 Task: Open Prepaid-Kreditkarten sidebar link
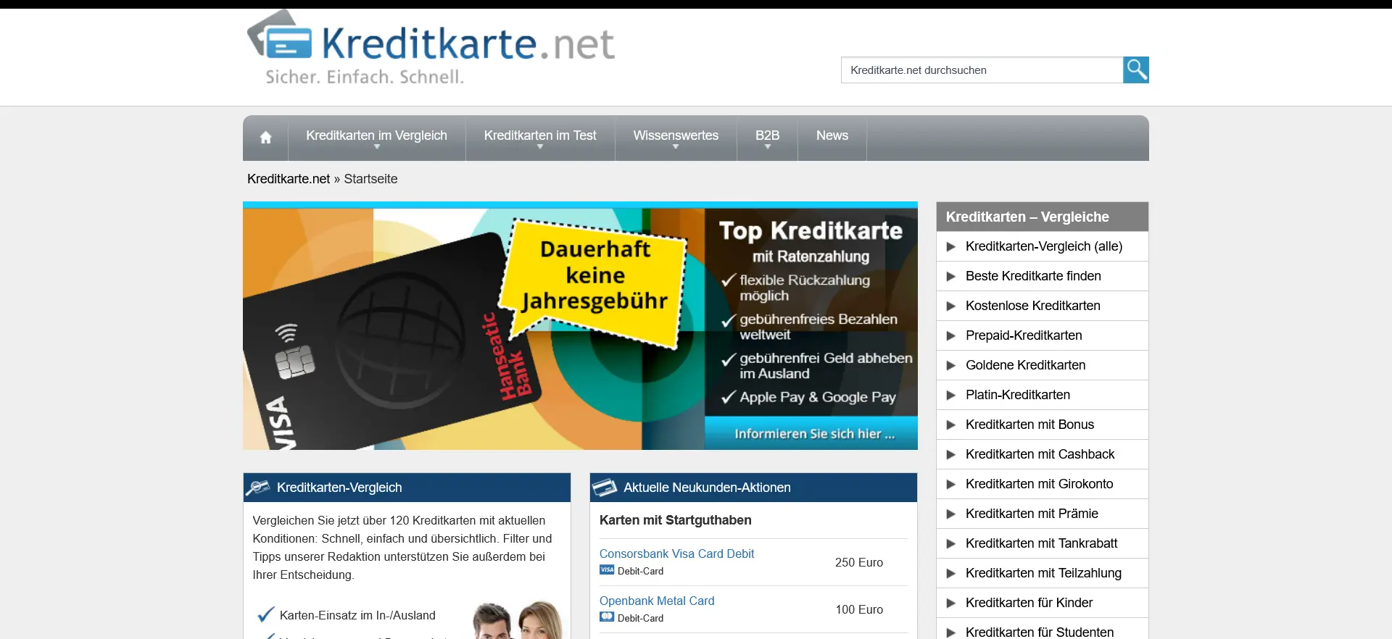(x=1024, y=335)
